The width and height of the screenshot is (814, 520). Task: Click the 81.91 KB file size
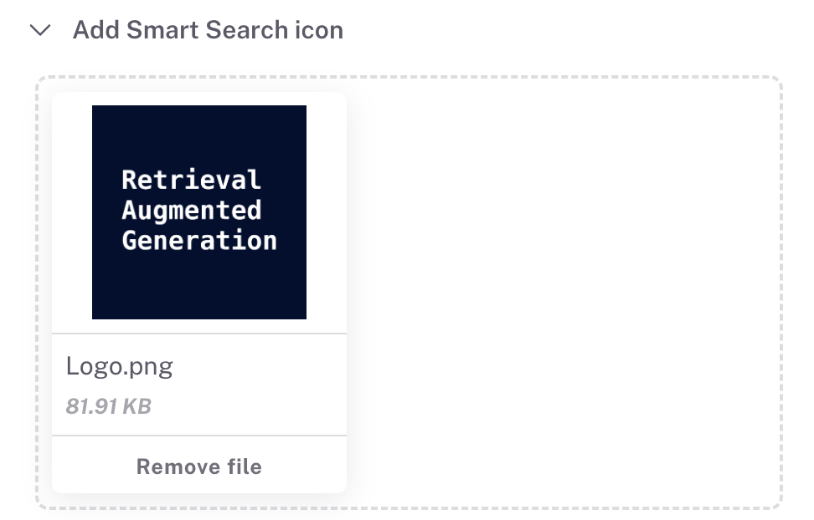[x=109, y=407]
